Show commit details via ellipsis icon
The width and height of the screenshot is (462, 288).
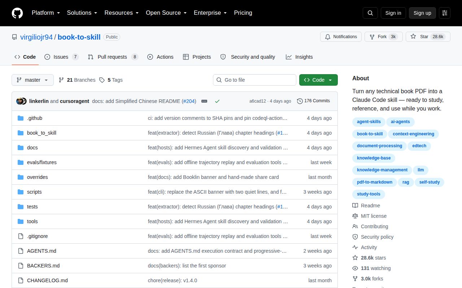pos(204,101)
